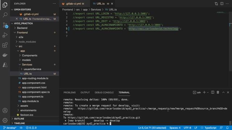Click the feedback icon in status bar
The image size is (232, 130).
coord(221,128)
